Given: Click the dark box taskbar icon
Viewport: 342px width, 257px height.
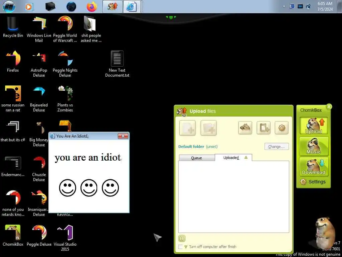Looking at the screenshot, I should pos(50,7).
